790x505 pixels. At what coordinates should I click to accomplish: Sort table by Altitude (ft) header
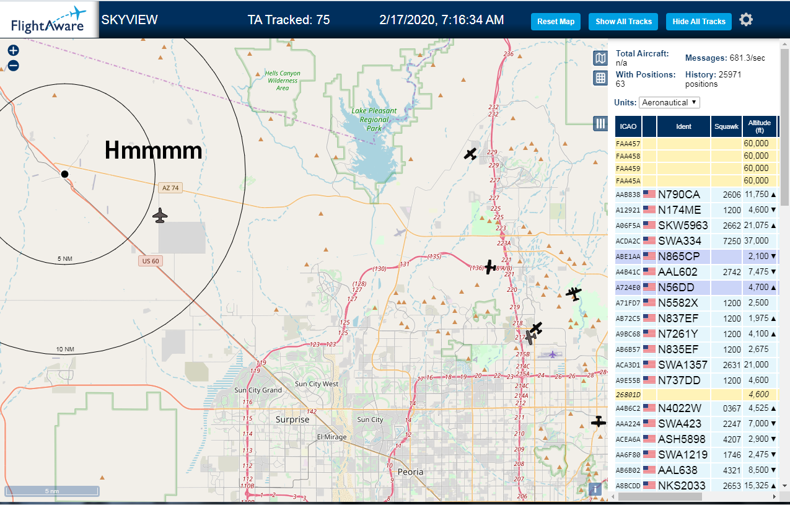pyautogui.click(x=759, y=126)
